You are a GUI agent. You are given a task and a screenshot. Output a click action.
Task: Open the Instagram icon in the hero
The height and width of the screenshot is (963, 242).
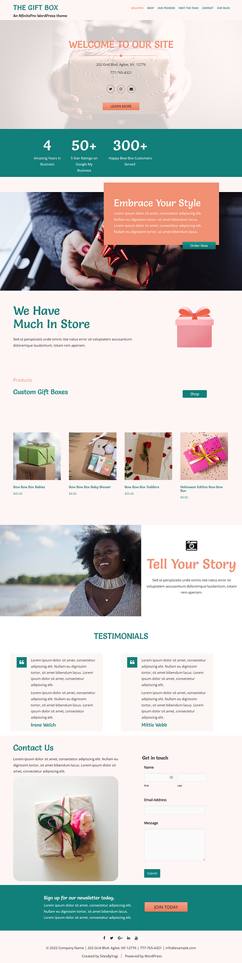(x=121, y=89)
